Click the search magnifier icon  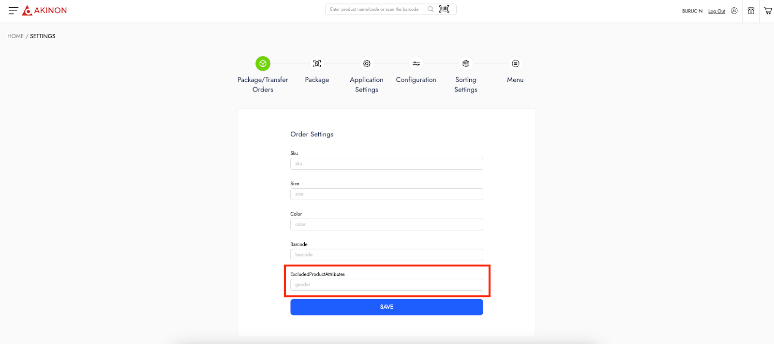(431, 9)
